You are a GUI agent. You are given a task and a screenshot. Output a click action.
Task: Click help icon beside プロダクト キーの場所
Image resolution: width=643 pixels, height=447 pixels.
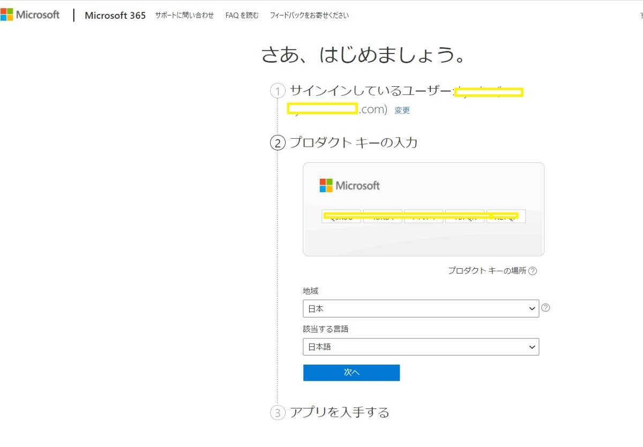pos(533,271)
